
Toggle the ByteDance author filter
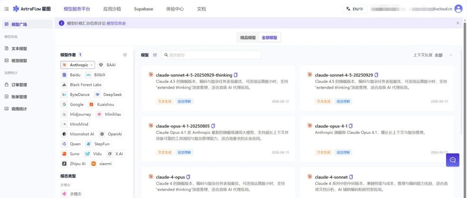click(76, 95)
